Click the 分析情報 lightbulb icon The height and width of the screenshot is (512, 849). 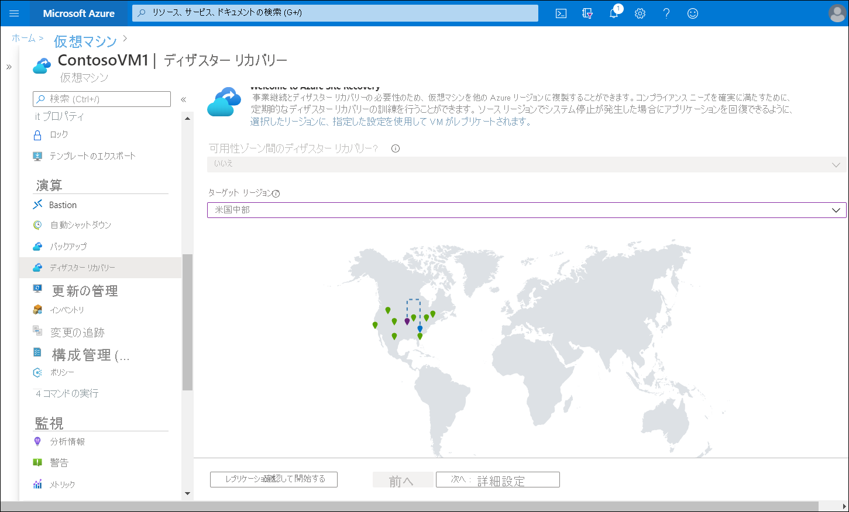point(37,441)
